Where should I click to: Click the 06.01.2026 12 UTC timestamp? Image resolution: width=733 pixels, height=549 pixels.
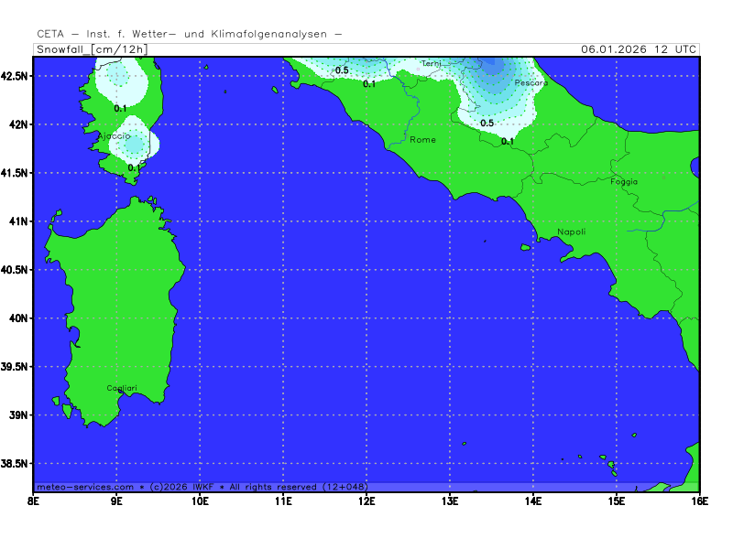point(640,49)
